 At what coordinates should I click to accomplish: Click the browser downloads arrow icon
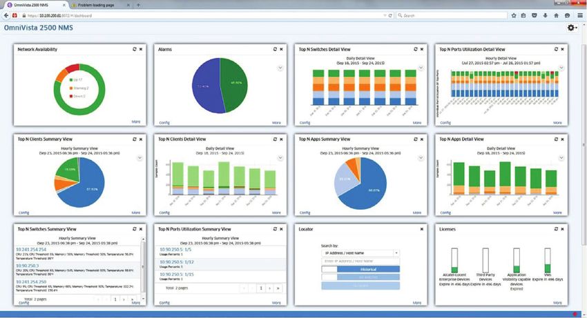click(x=546, y=15)
